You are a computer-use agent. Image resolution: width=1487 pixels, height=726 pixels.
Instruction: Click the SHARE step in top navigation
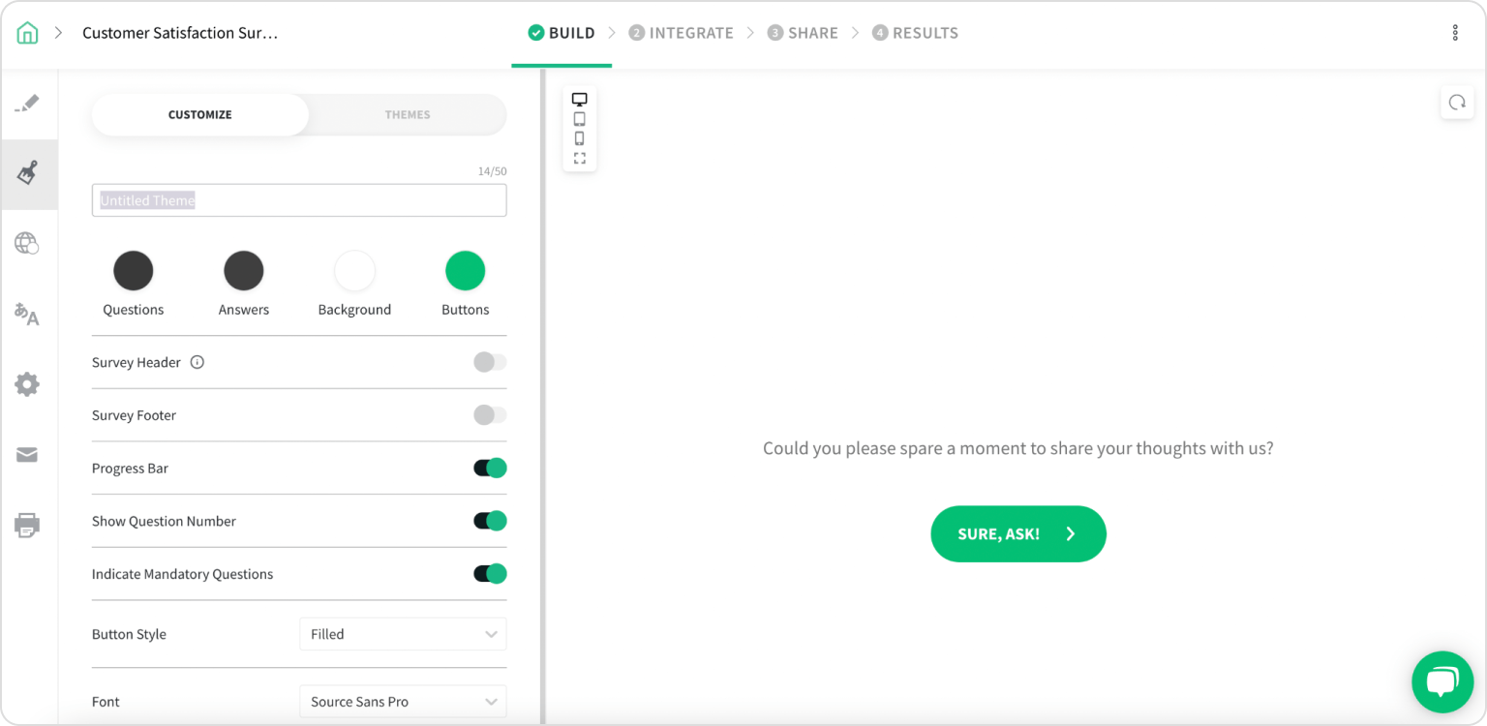point(803,32)
